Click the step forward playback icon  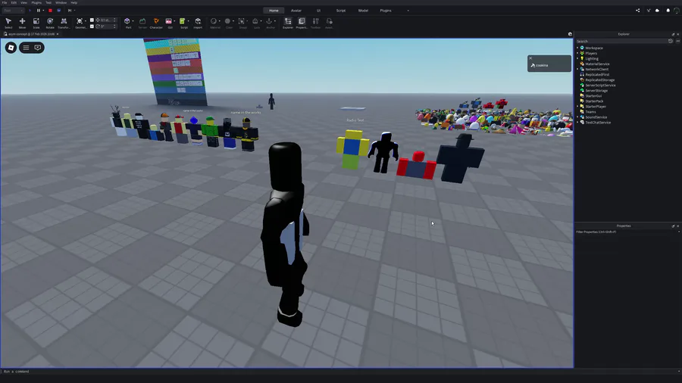pyautogui.click(x=70, y=11)
